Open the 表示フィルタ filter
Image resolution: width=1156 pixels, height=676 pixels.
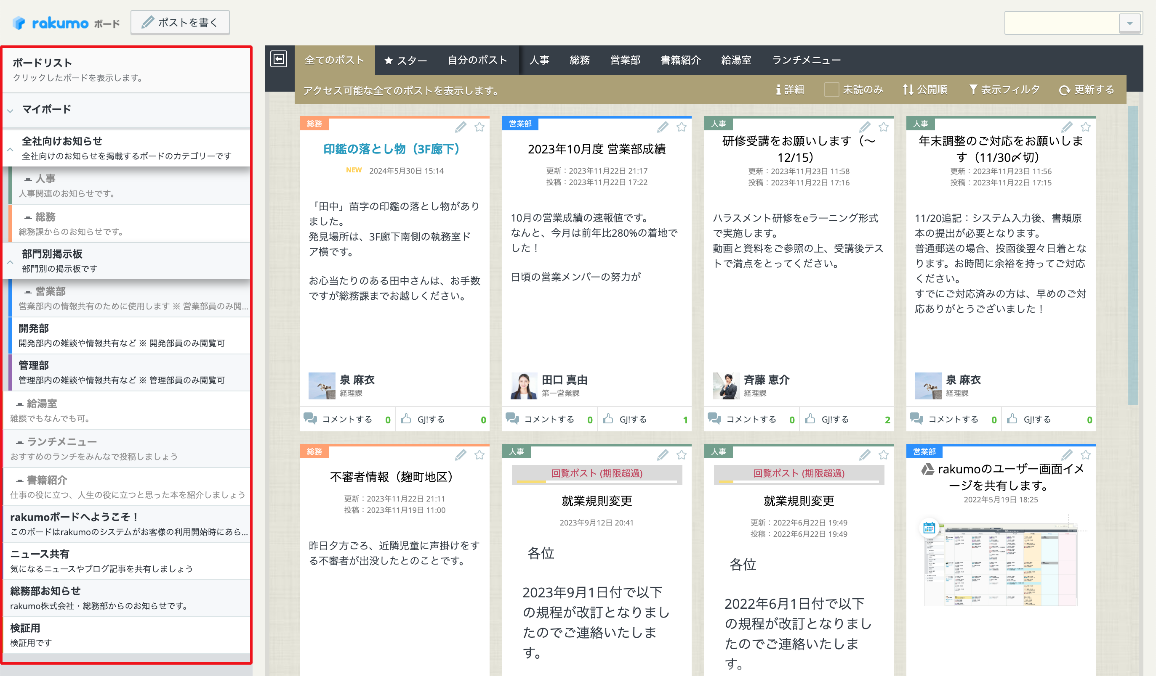point(1004,89)
